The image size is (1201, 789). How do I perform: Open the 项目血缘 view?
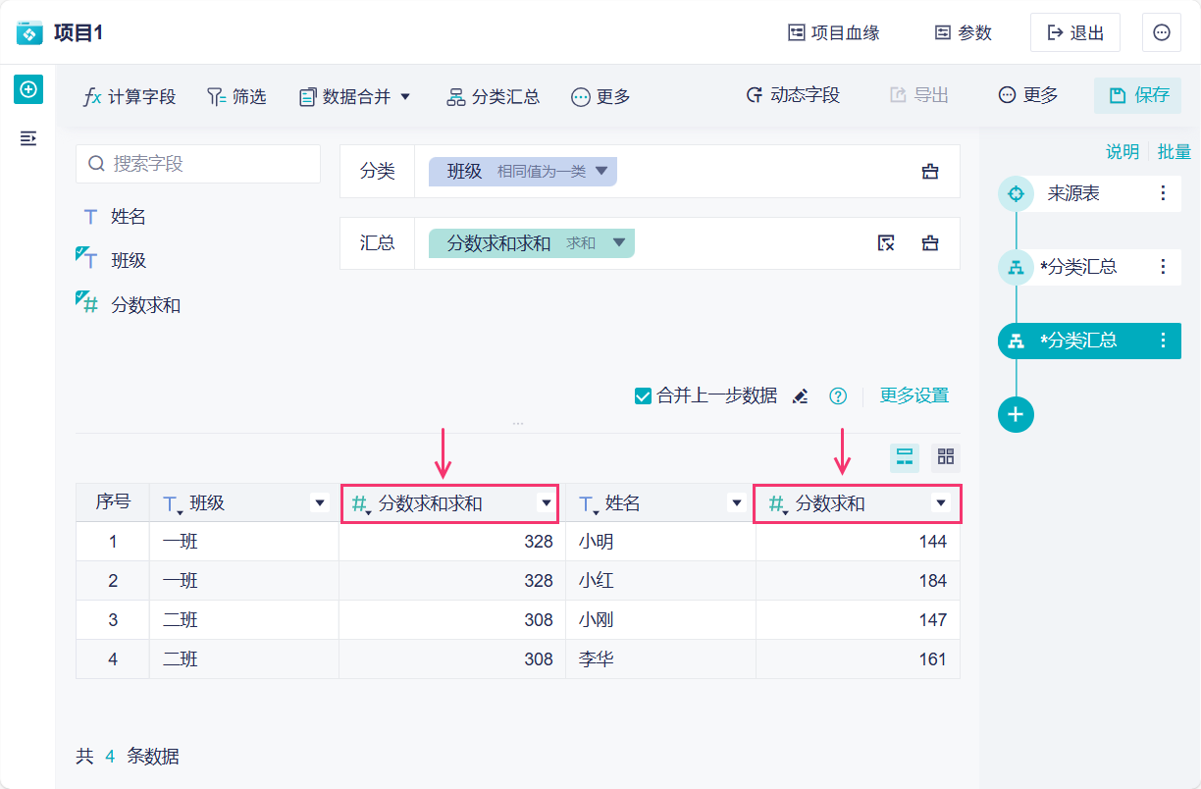[834, 32]
